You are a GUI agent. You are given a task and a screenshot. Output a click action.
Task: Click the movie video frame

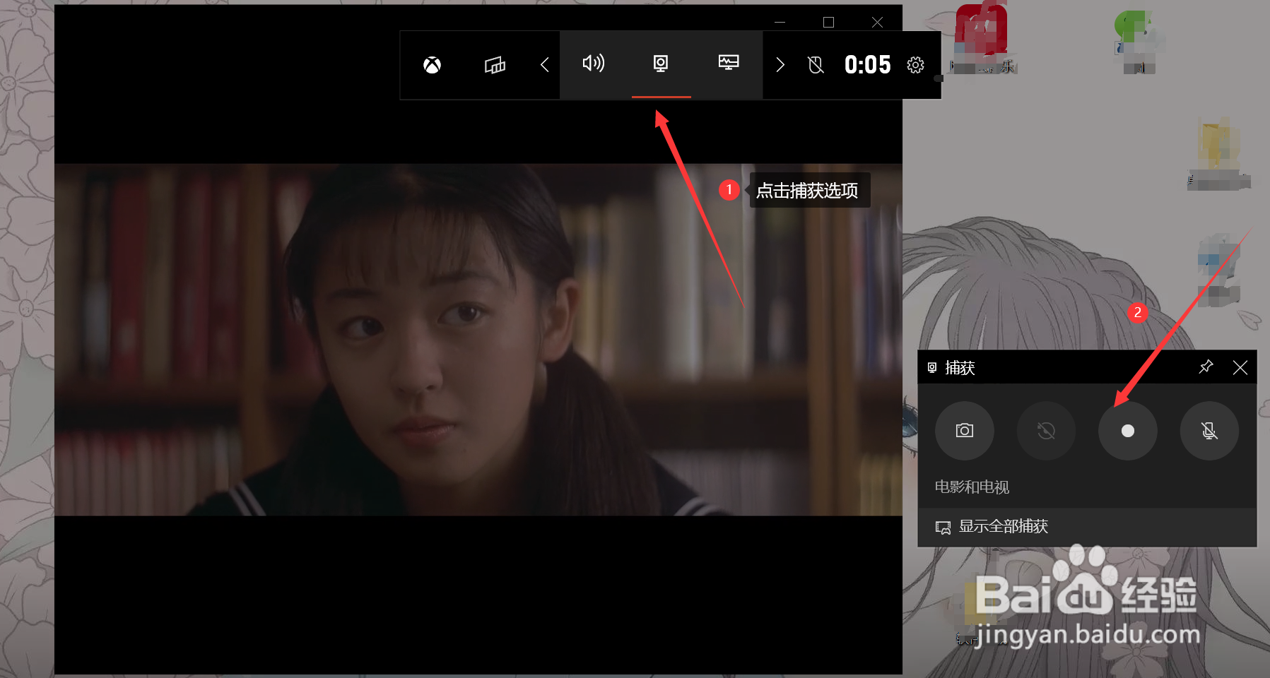point(478,340)
